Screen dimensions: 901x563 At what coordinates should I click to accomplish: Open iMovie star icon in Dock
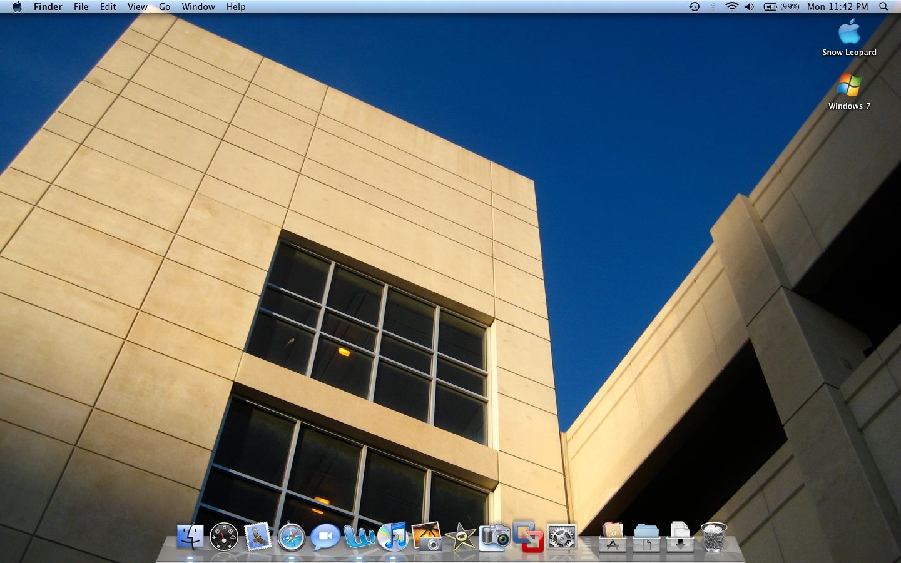pyautogui.click(x=461, y=537)
